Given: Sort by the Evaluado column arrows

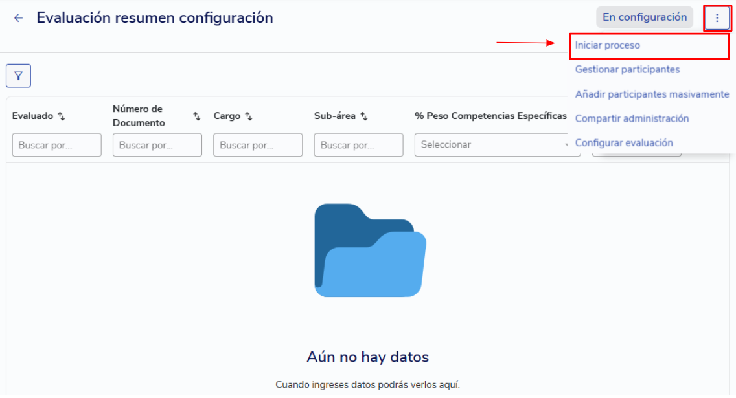Looking at the screenshot, I should tap(62, 116).
